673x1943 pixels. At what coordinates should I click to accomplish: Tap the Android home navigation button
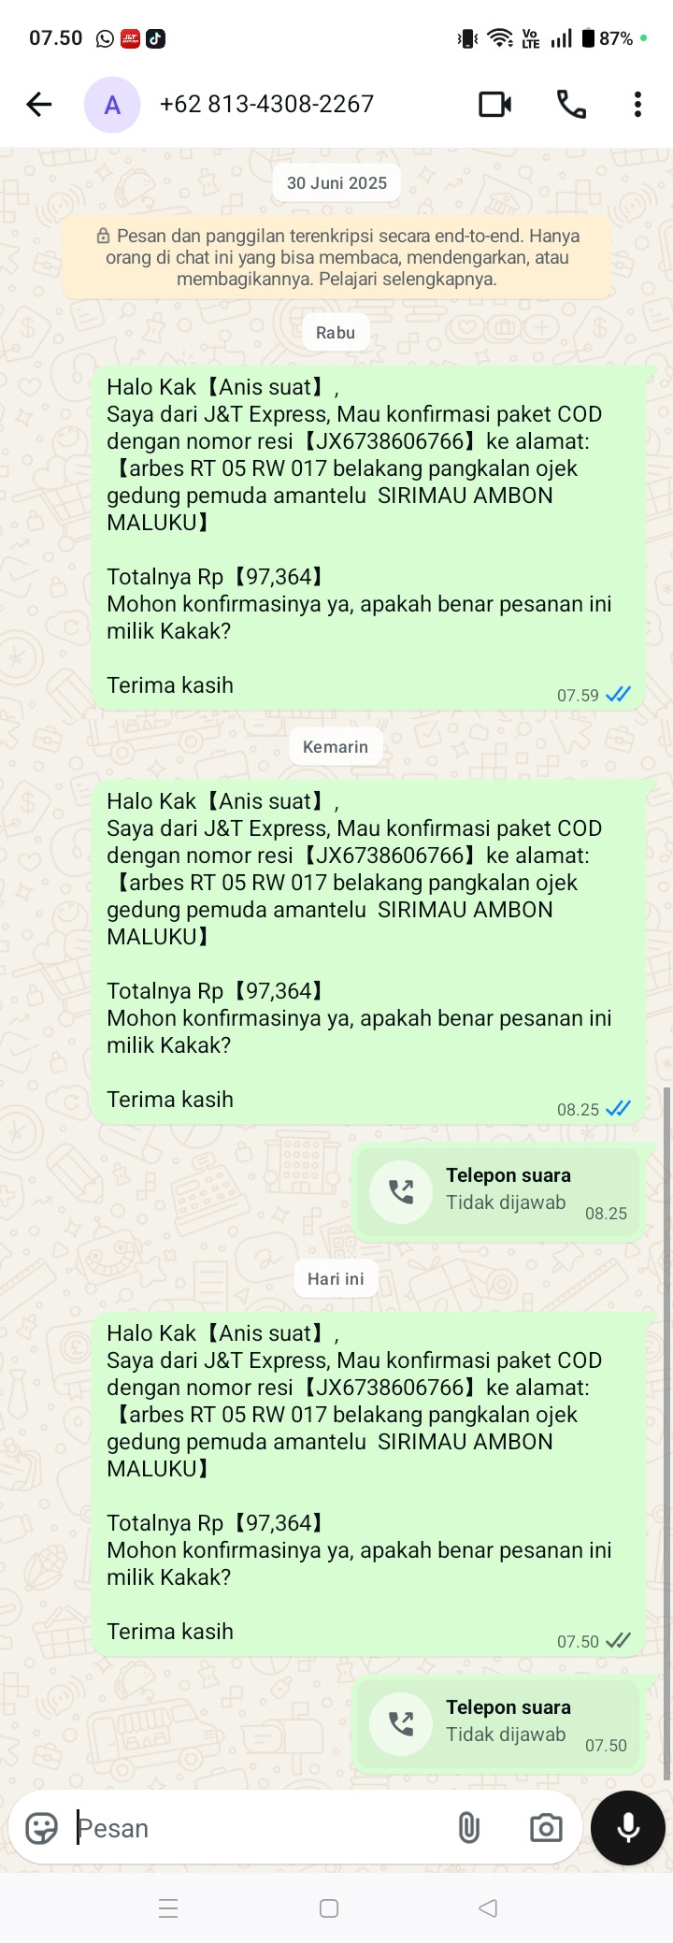(329, 1908)
